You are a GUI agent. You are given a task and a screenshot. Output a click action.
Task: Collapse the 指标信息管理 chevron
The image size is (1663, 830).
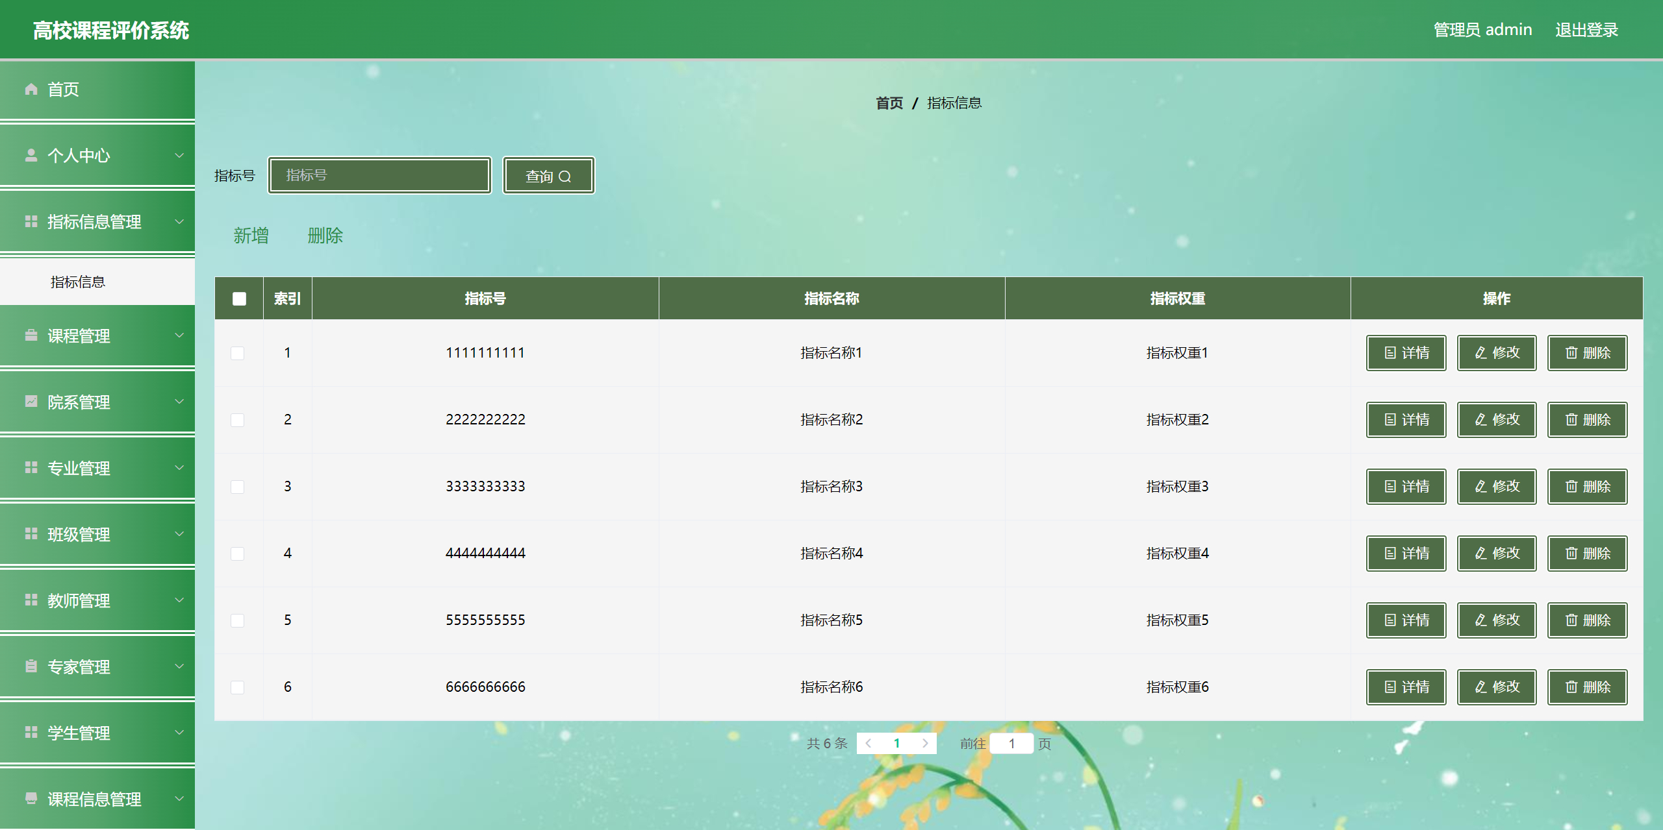coord(179,221)
